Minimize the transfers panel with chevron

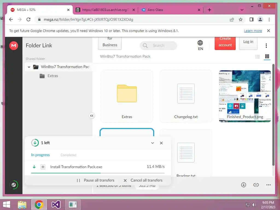(x=153, y=143)
